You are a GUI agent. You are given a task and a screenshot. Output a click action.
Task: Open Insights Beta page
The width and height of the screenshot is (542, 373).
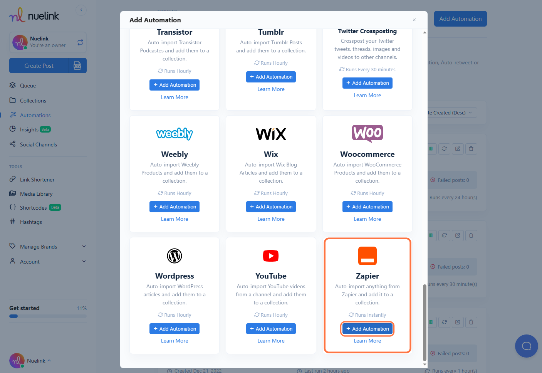click(30, 129)
